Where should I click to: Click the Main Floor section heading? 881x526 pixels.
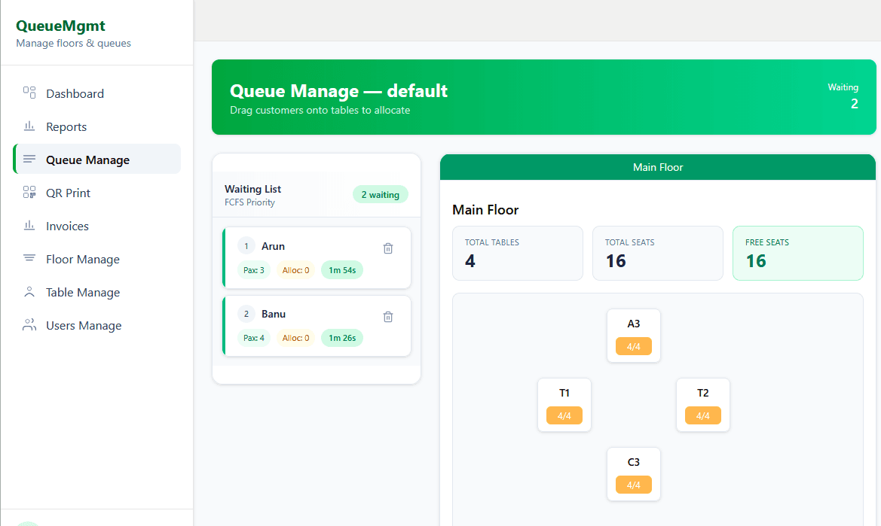(485, 210)
